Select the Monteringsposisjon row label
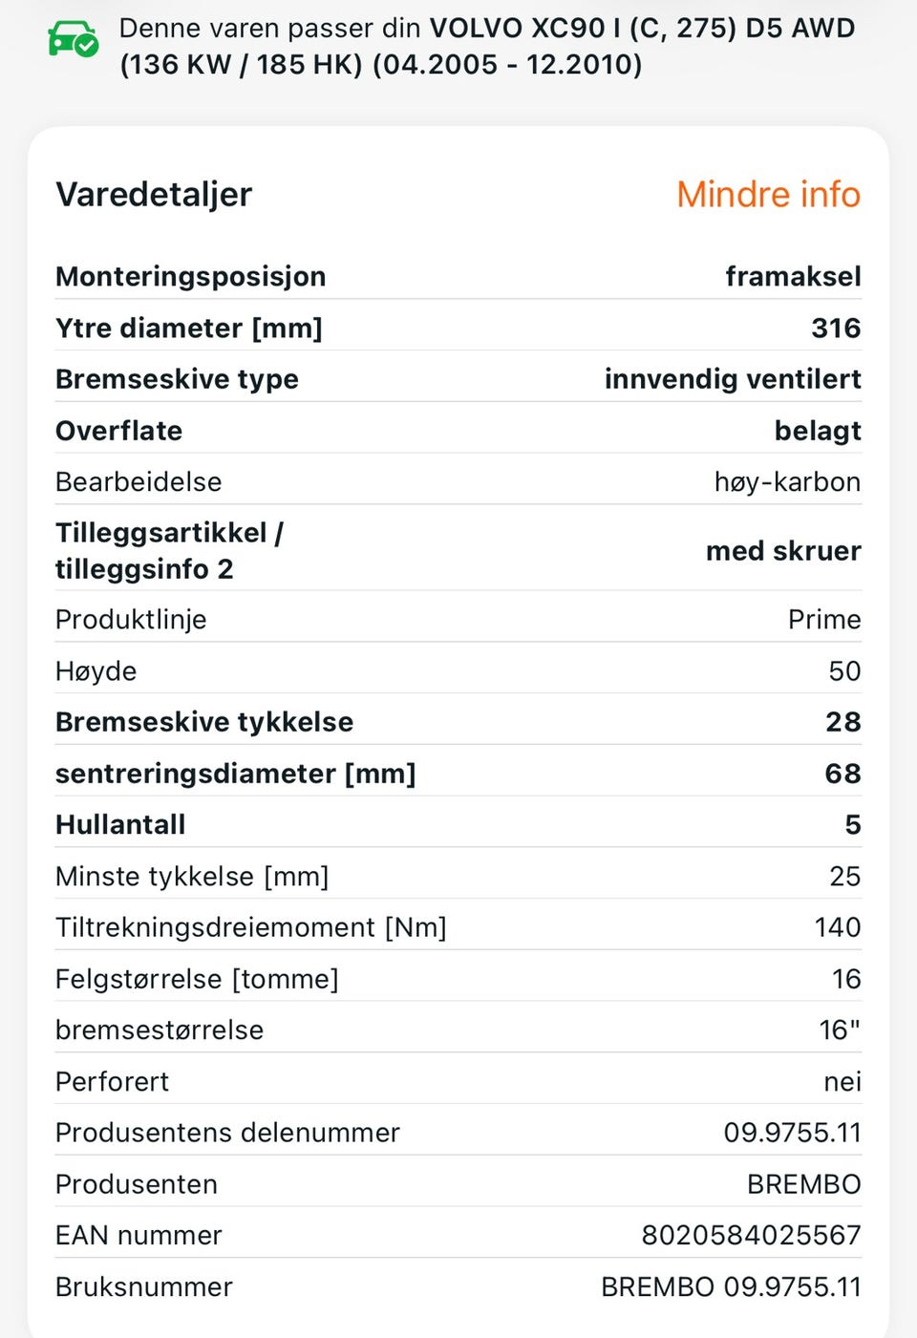Screen dimensions: 917x1338 click(x=190, y=276)
